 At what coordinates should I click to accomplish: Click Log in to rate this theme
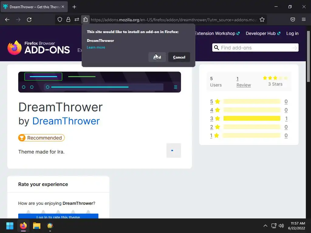[x=58, y=216]
